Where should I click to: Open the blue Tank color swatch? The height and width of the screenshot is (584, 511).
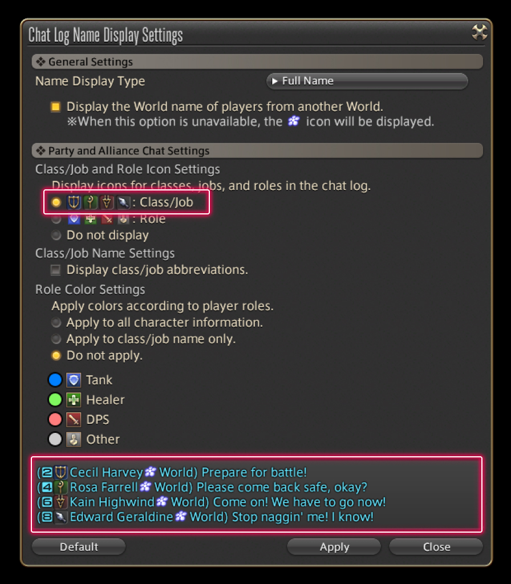[55, 380]
